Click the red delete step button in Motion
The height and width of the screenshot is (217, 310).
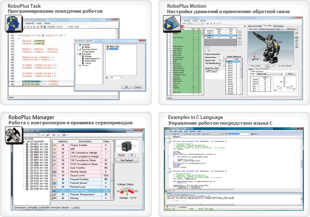[x=240, y=38]
